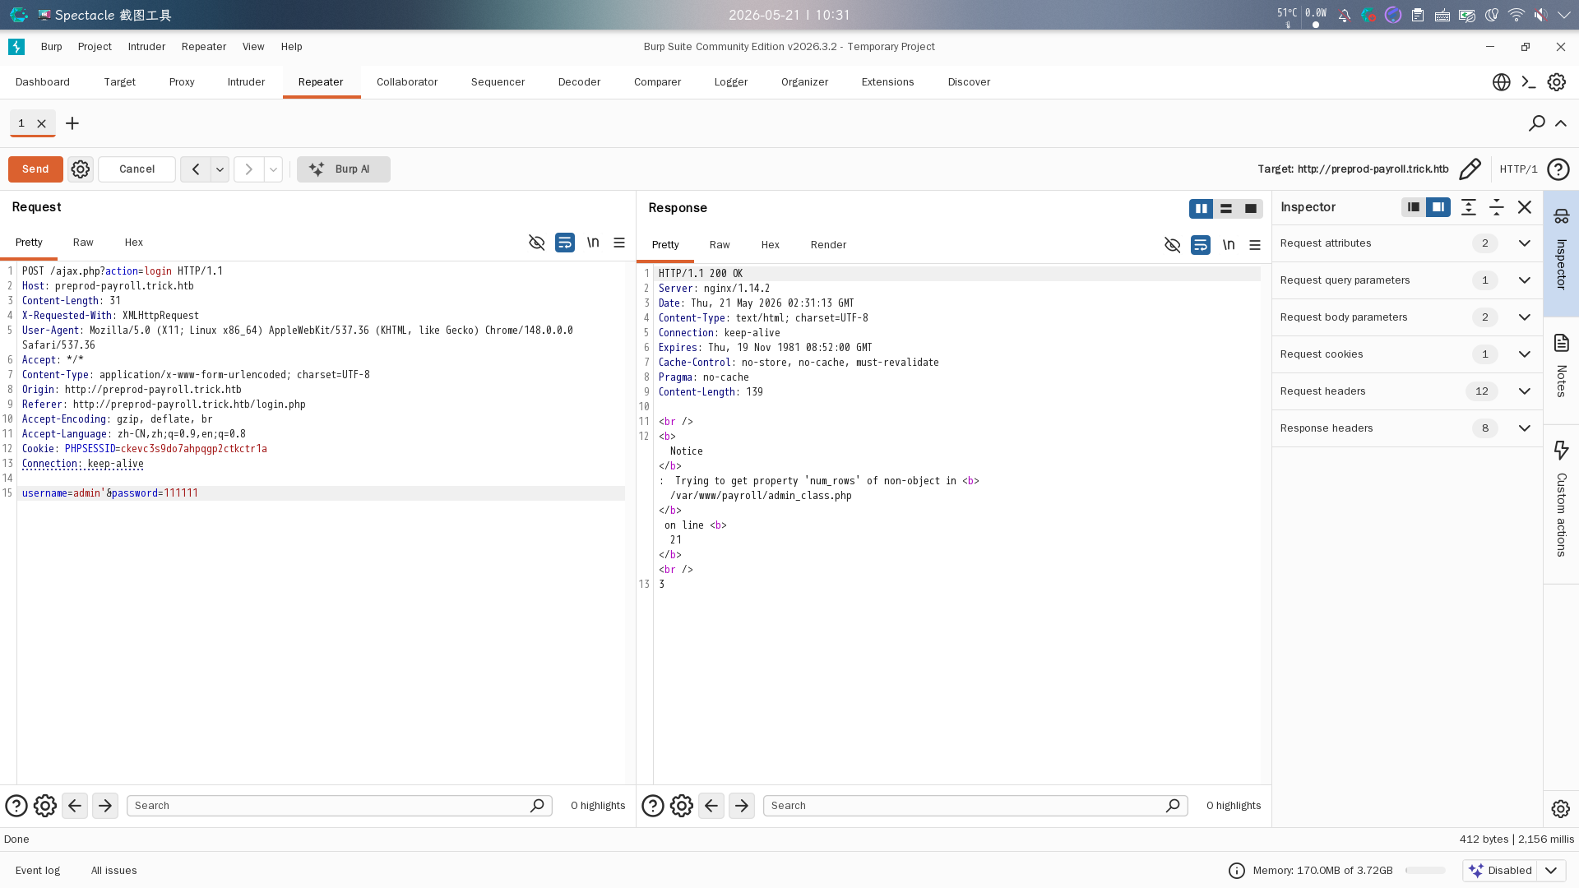Open Repeater send settings gear
The height and width of the screenshot is (888, 1579).
pyautogui.click(x=81, y=169)
